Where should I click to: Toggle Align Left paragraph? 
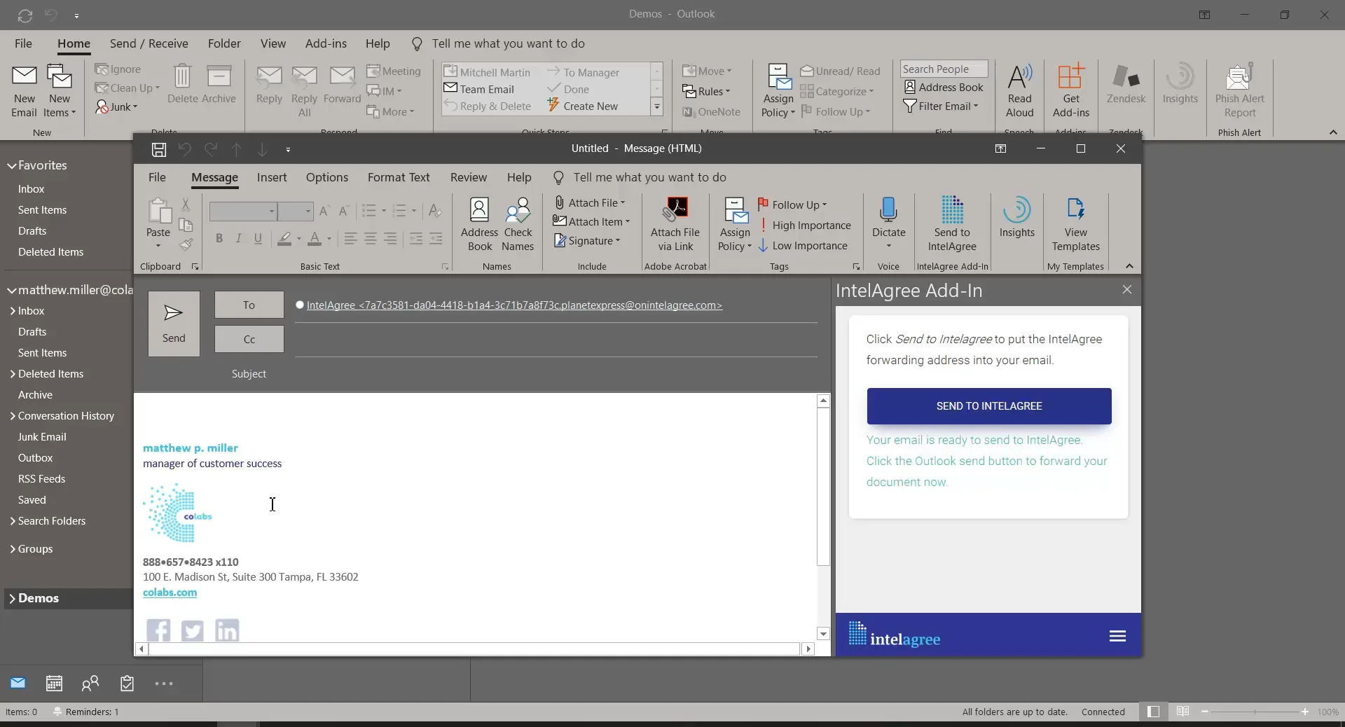click(351, 239)
